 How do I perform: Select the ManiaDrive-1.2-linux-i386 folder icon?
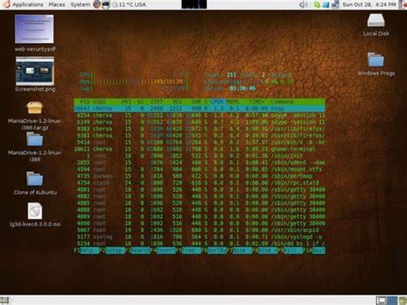pos(34,139)
